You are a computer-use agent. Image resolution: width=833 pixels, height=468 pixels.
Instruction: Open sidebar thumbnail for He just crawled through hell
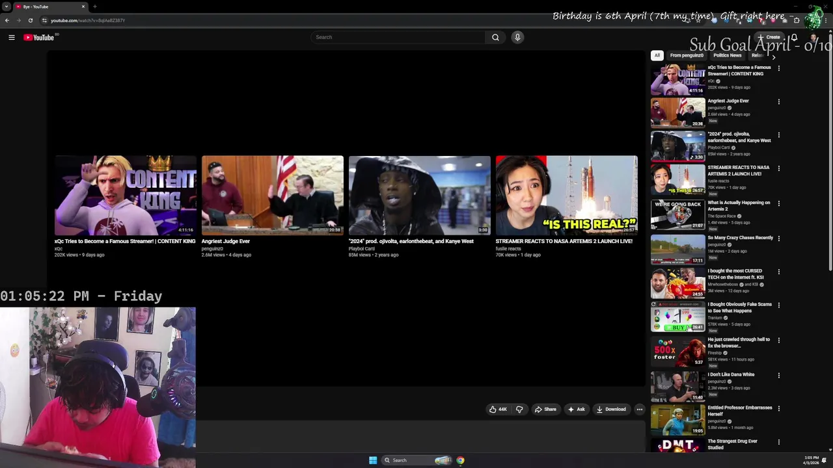point(677,352)
